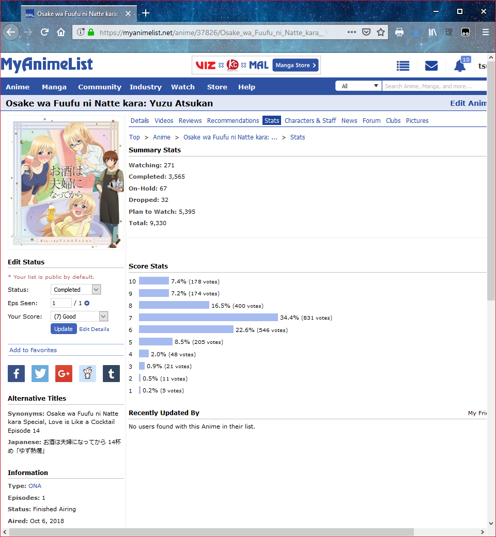Switch to the Reviews tab
Screen dimensions: 496x537
point(190,120)
